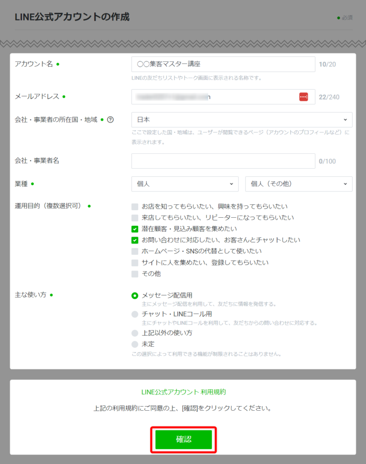Image resolution: width=366 pixels, height=464 pixels.
Task: Expand the 個人 industry category dropdown
Action: click(185, 184)
